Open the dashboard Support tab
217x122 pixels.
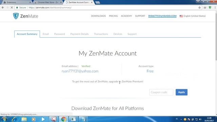click(132, 34)
